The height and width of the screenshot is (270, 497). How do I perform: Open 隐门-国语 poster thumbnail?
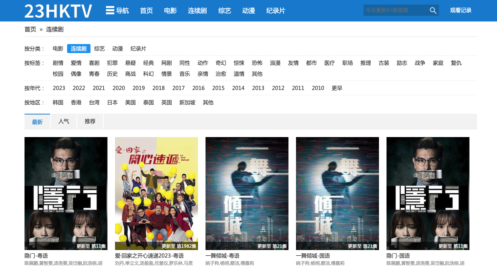428,194
